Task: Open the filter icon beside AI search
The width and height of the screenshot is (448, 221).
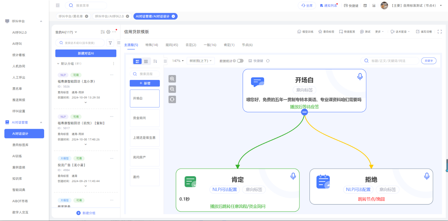Action: [x=110, y=43]
